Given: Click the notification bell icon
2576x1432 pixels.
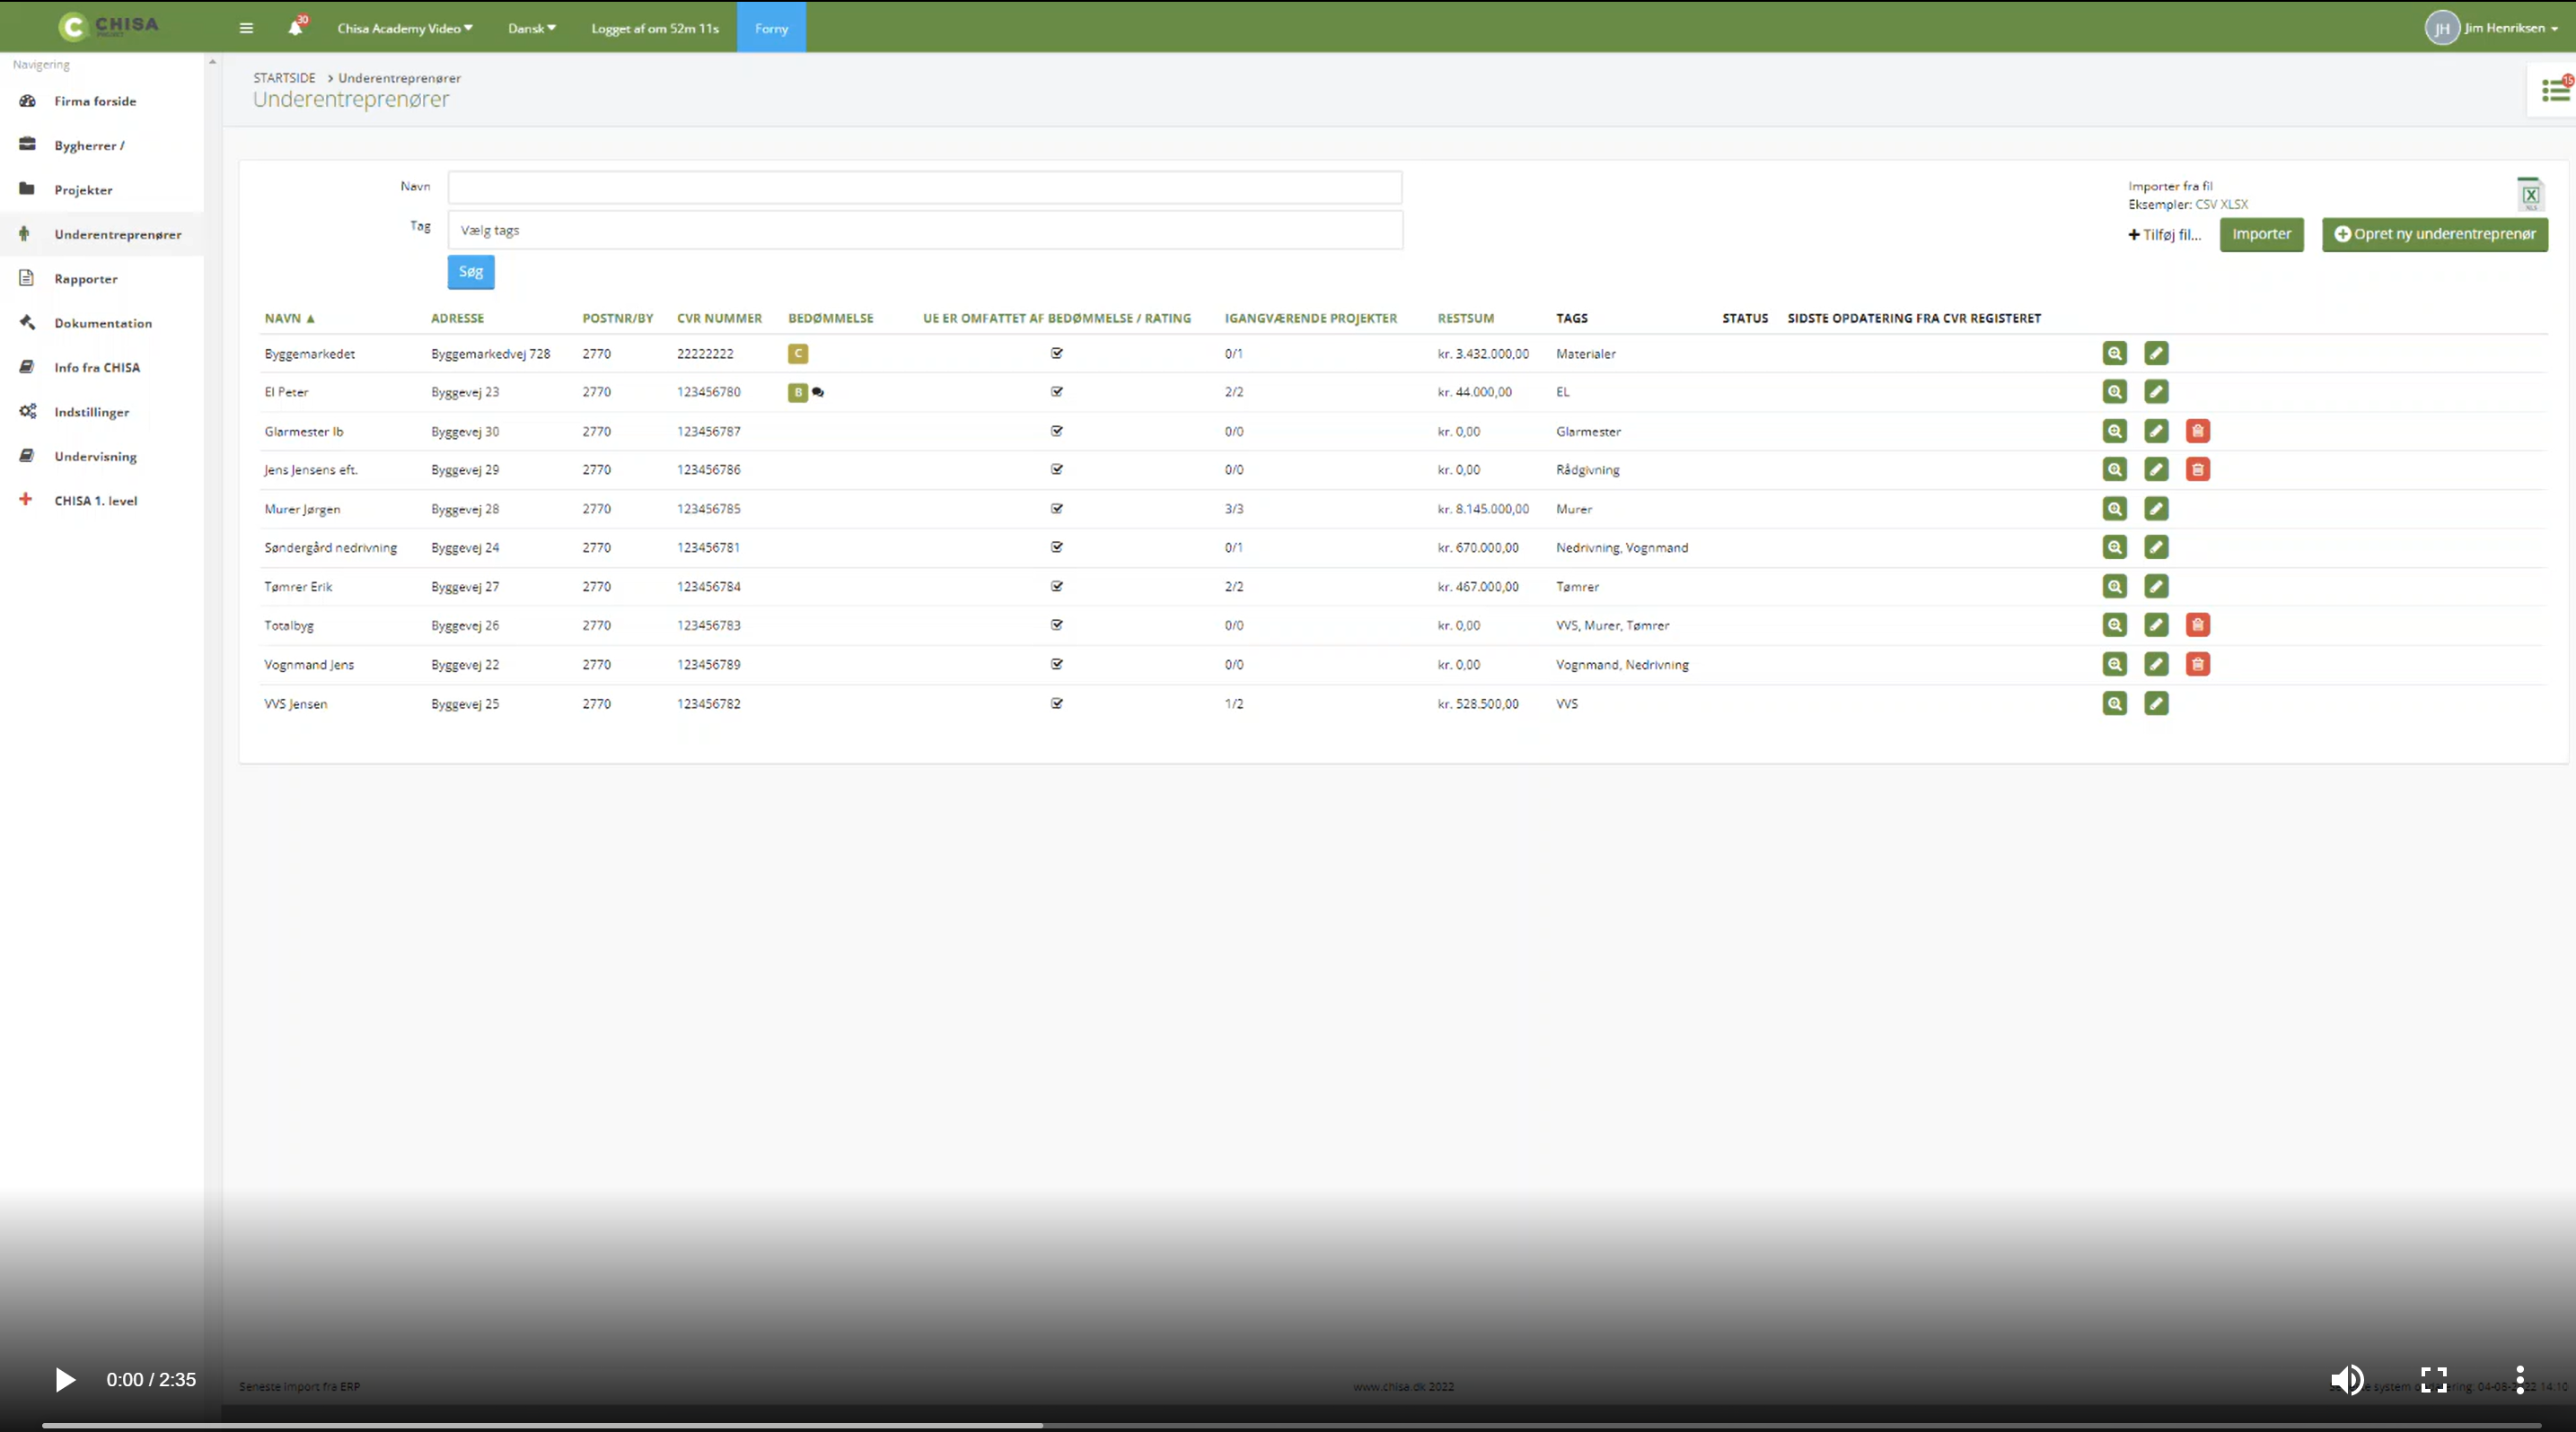Looking at the screenshot, I should (295, 28).
